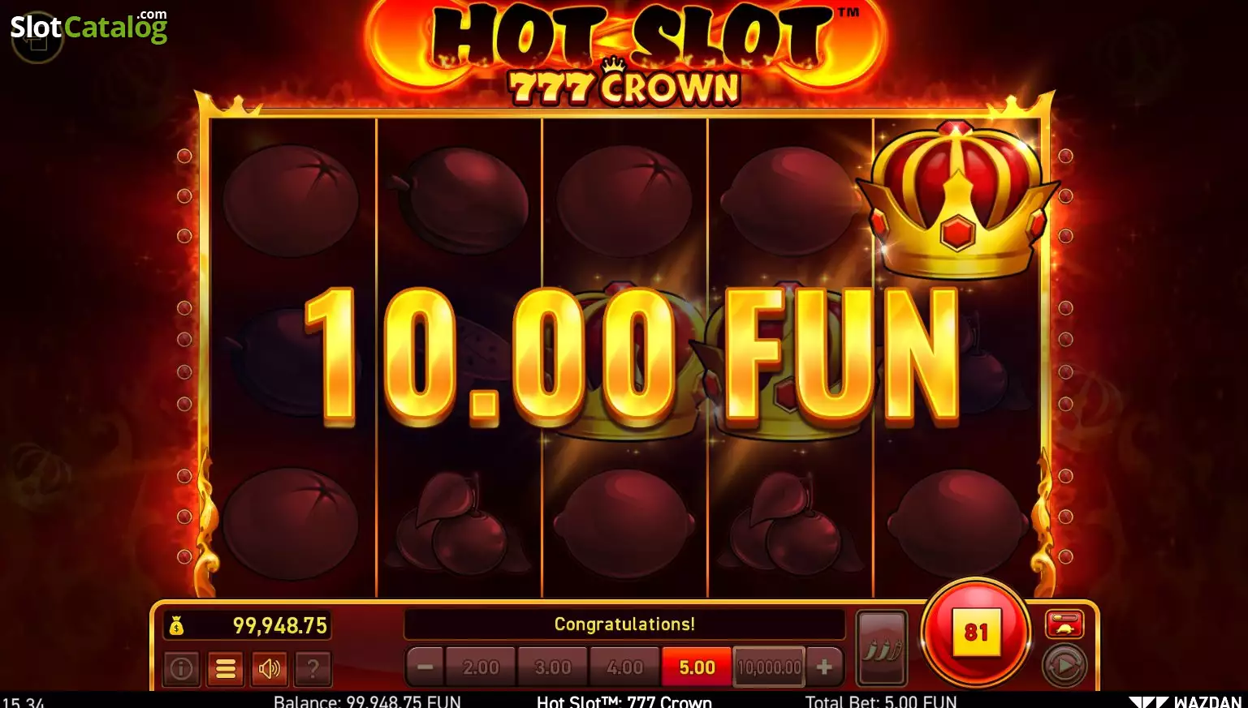
Task: Choose the 10,000.00 max bet
Action: click(769, 667)
